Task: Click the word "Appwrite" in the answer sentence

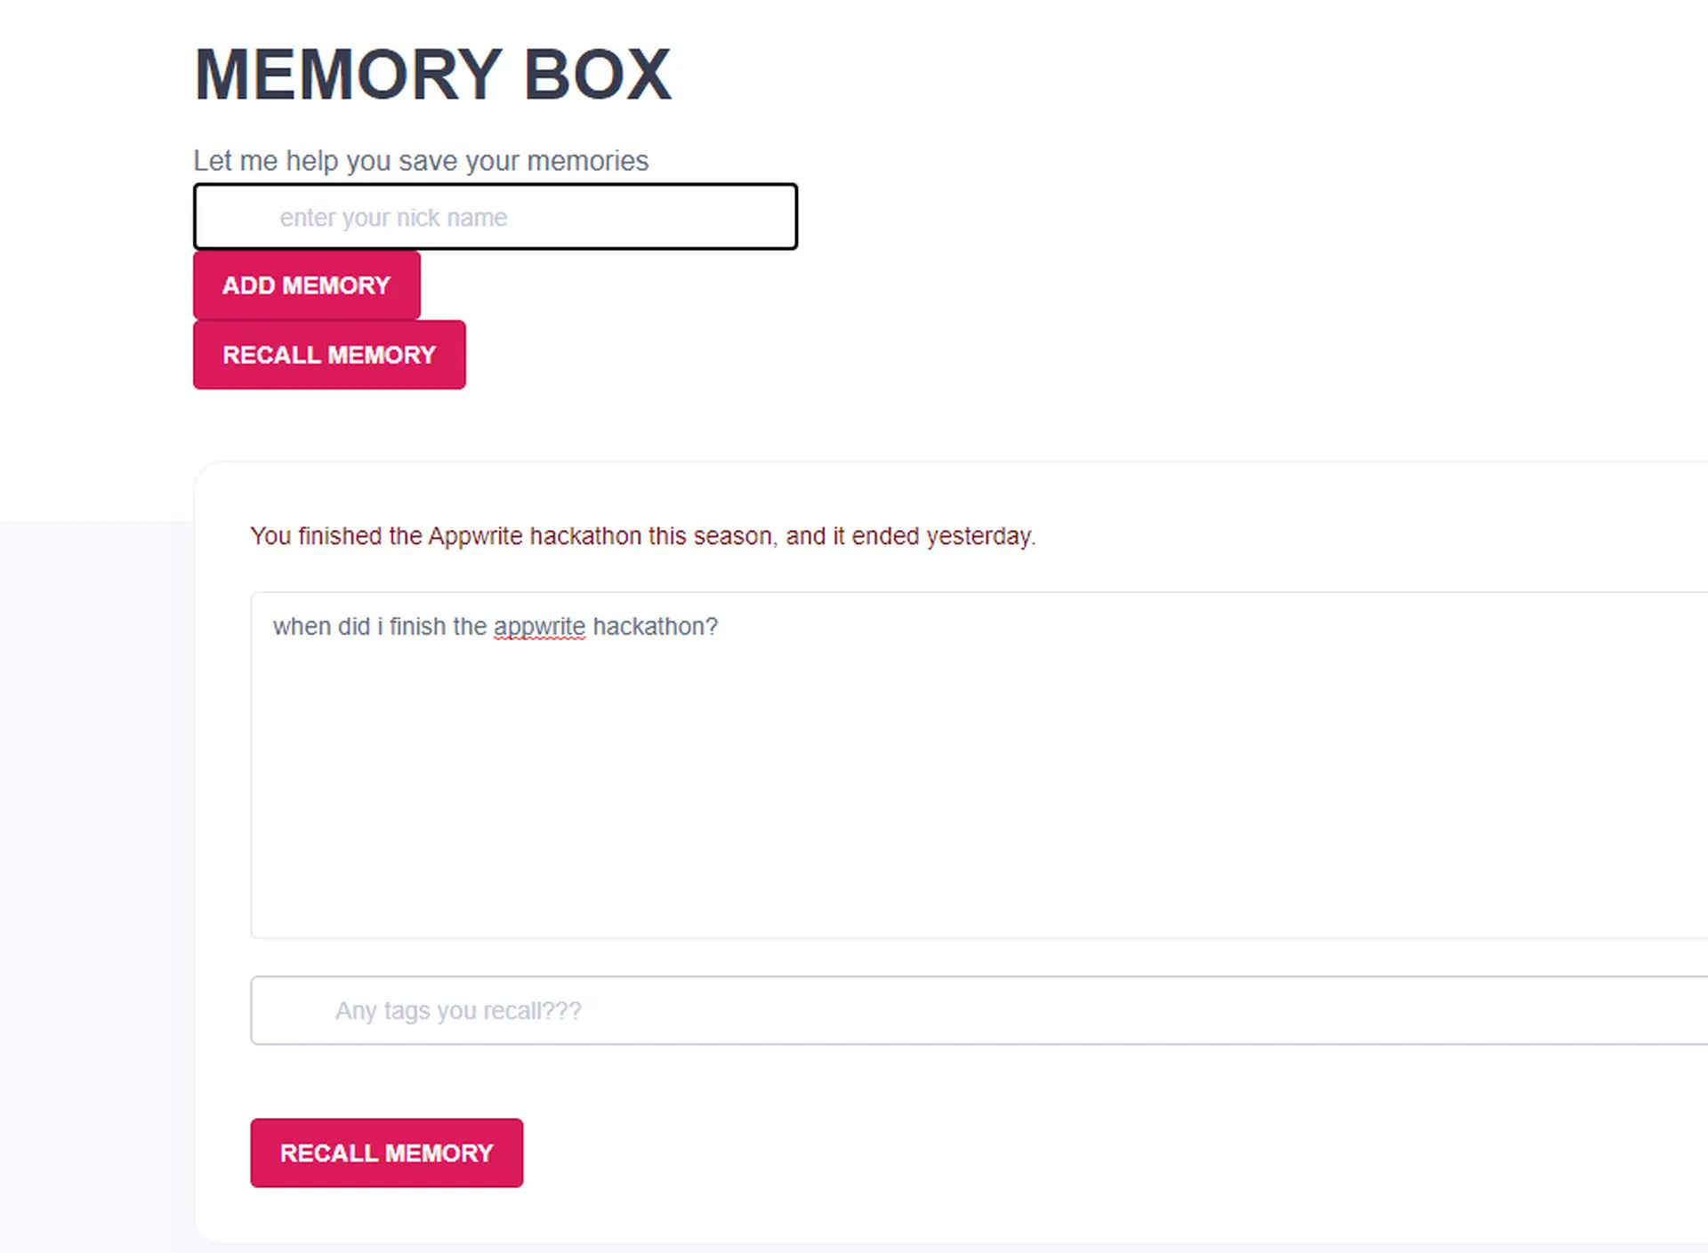Action: pyautogui.click(x=475, y=536)
